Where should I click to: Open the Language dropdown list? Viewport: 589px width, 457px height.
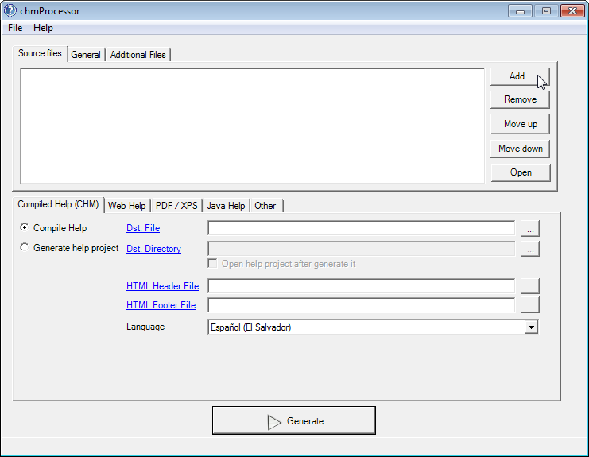click(531, 327)
